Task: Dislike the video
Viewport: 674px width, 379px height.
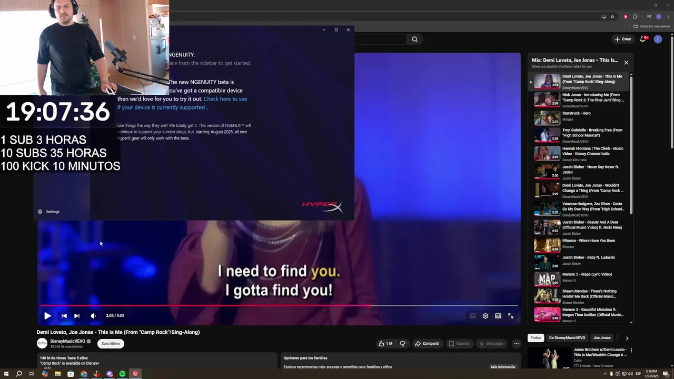Action: tap(403, 344)
